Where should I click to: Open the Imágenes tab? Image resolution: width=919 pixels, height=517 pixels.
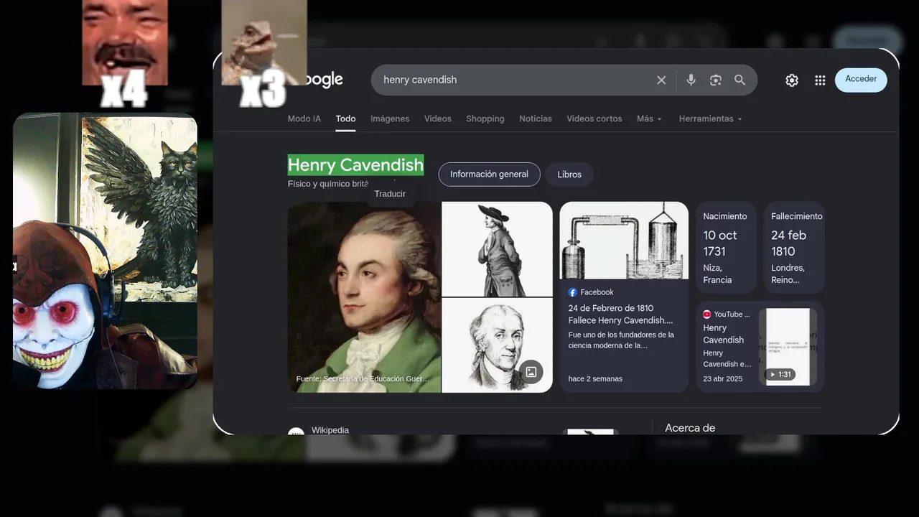(x=390, y=118)
